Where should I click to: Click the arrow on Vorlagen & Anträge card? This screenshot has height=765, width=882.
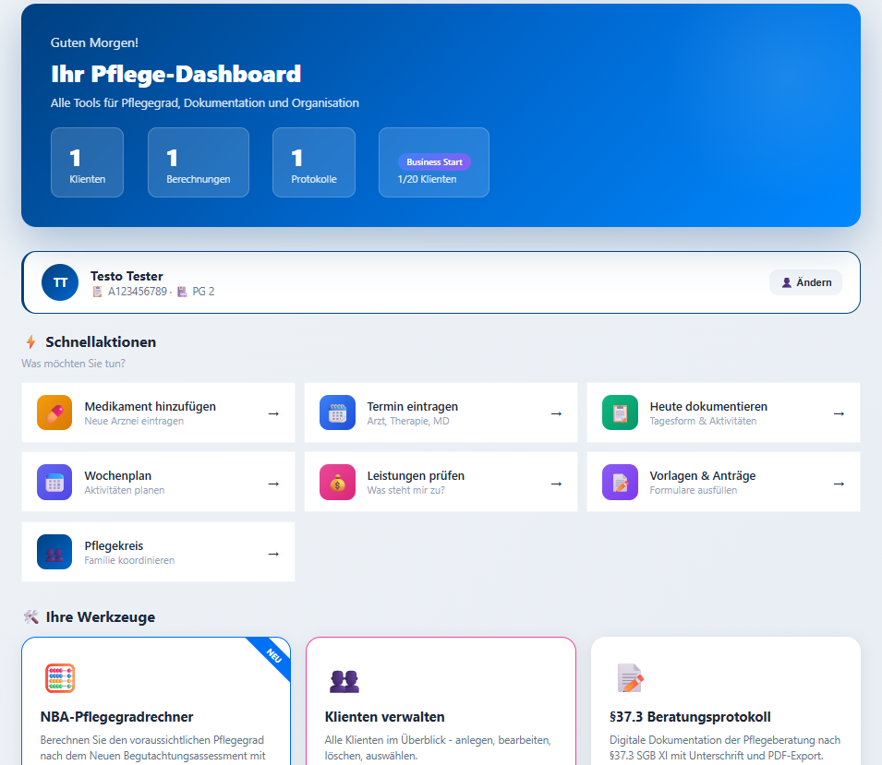(x=839, y=482)
